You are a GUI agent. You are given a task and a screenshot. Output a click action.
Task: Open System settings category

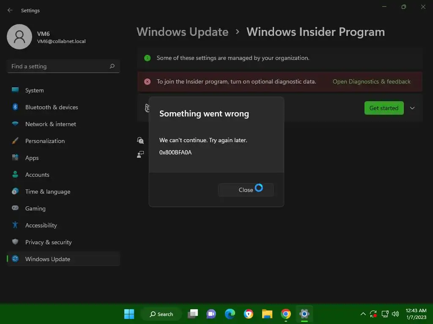pos(63,90)
